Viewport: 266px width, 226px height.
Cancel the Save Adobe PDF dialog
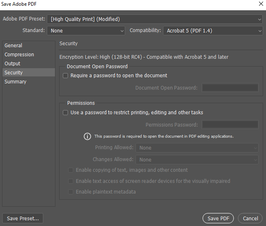[250, 218]
